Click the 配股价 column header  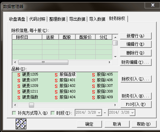(85, 37)
